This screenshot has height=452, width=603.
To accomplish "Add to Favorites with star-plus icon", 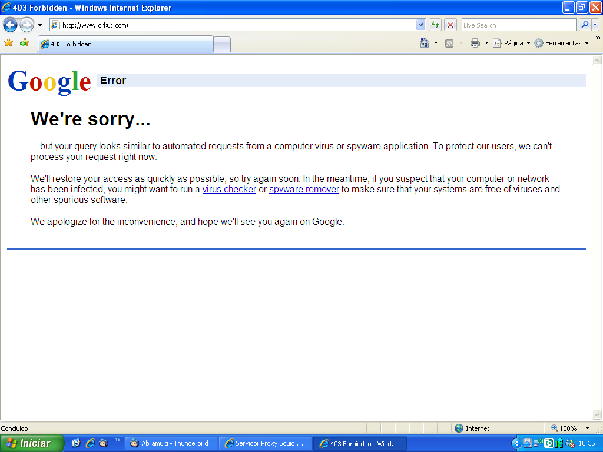I will (24, 42).
